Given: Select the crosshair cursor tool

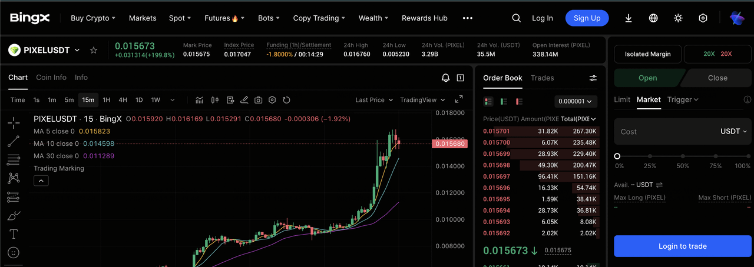Looking at the screenshot, I should [14, 123].
